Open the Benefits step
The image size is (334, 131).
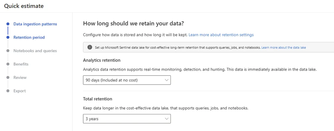(21, 64)
